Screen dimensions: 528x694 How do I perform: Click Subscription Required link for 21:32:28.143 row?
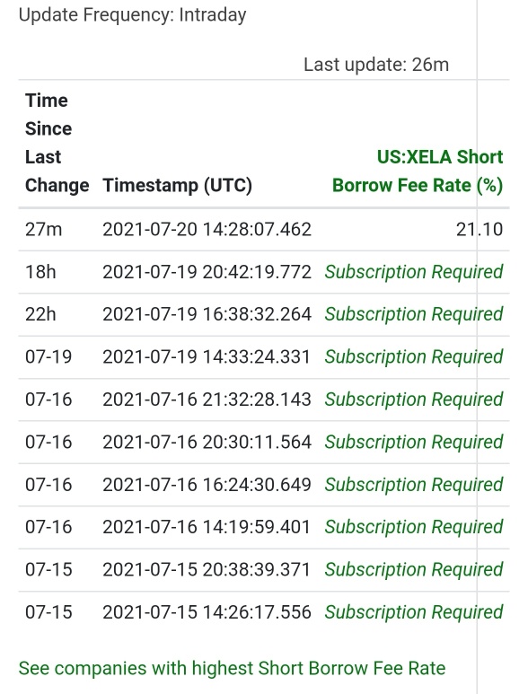414,400
